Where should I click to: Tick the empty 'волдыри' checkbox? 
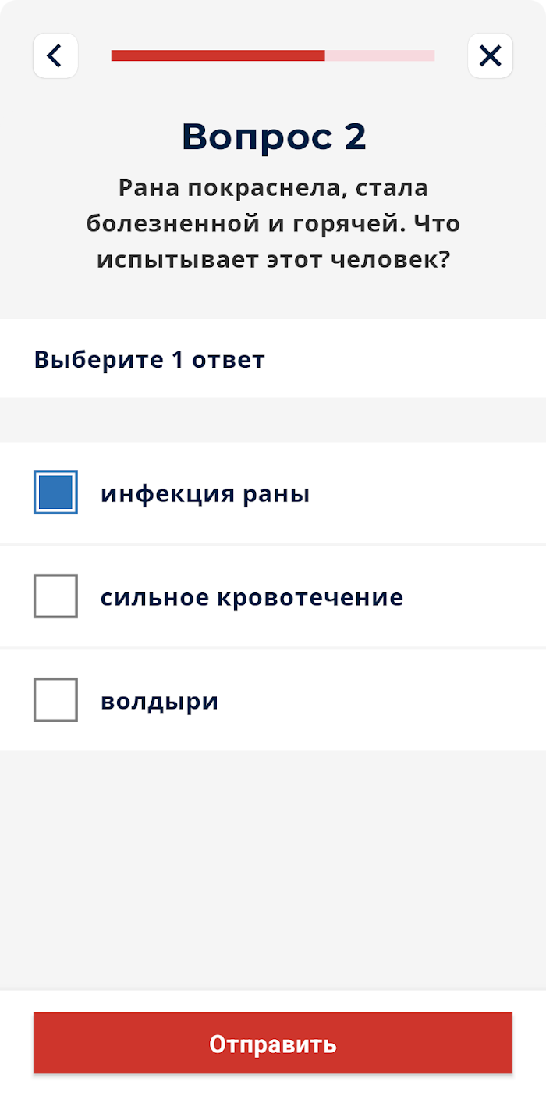55,699
